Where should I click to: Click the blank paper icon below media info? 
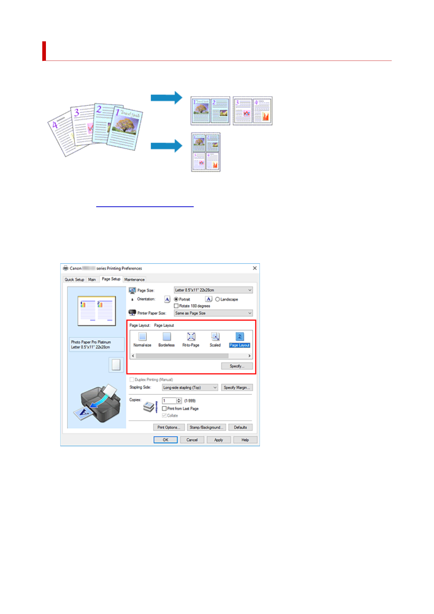(116, 365)
